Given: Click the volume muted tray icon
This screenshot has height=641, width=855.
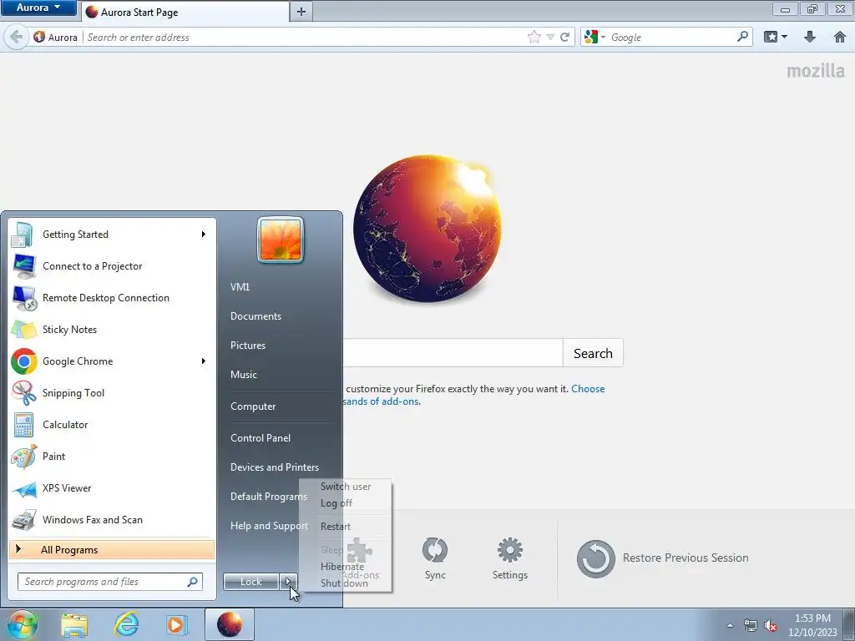Looking at the screenshot, I should 771,626.
